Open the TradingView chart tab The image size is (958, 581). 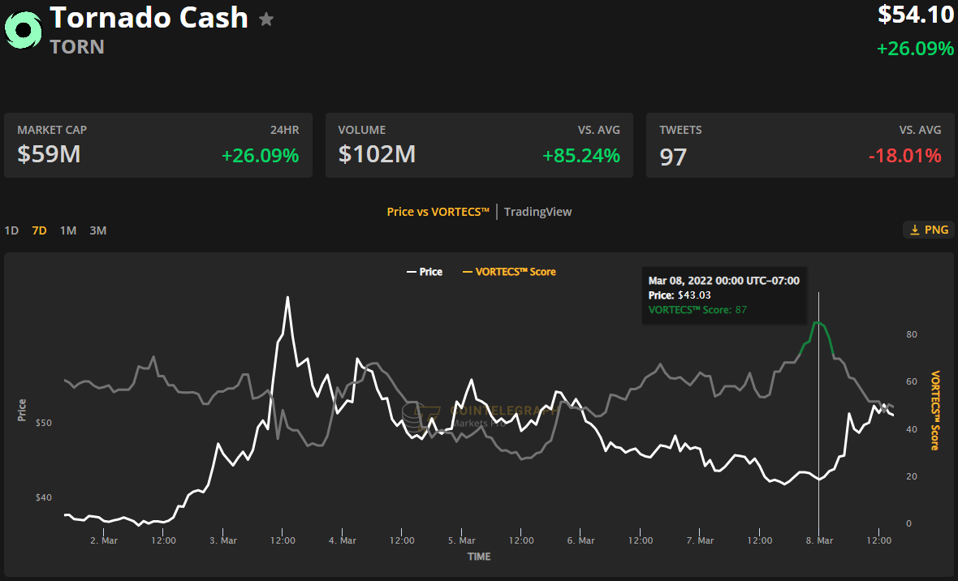[x=537, y=212]
